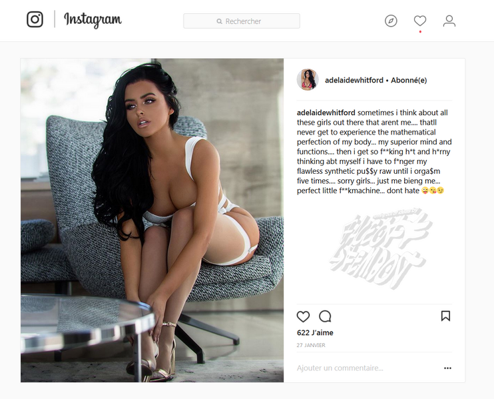
Task: Click the comment speech bubble icon
Action: coord(325,316)
